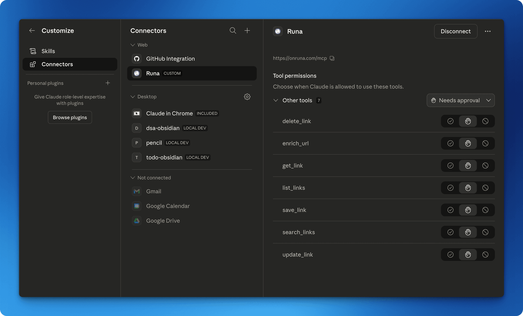Click the search_links tool name
This screenshot has width=523, height=316.
[299, 232]
